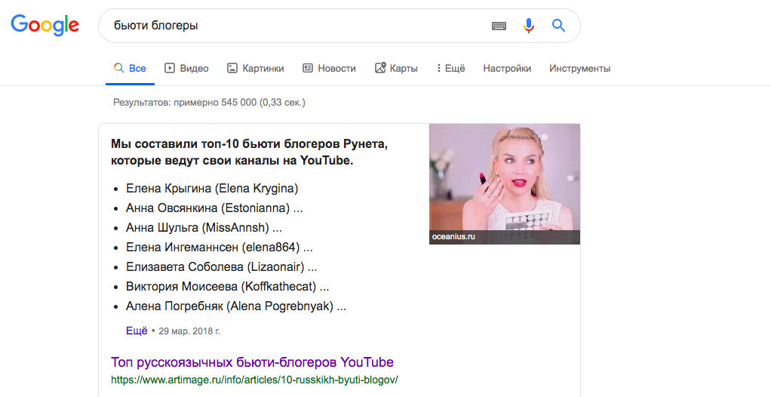Open the on-screen keyboard icon
Viewport: 771px width, 397px height.
tap(499, 26)
